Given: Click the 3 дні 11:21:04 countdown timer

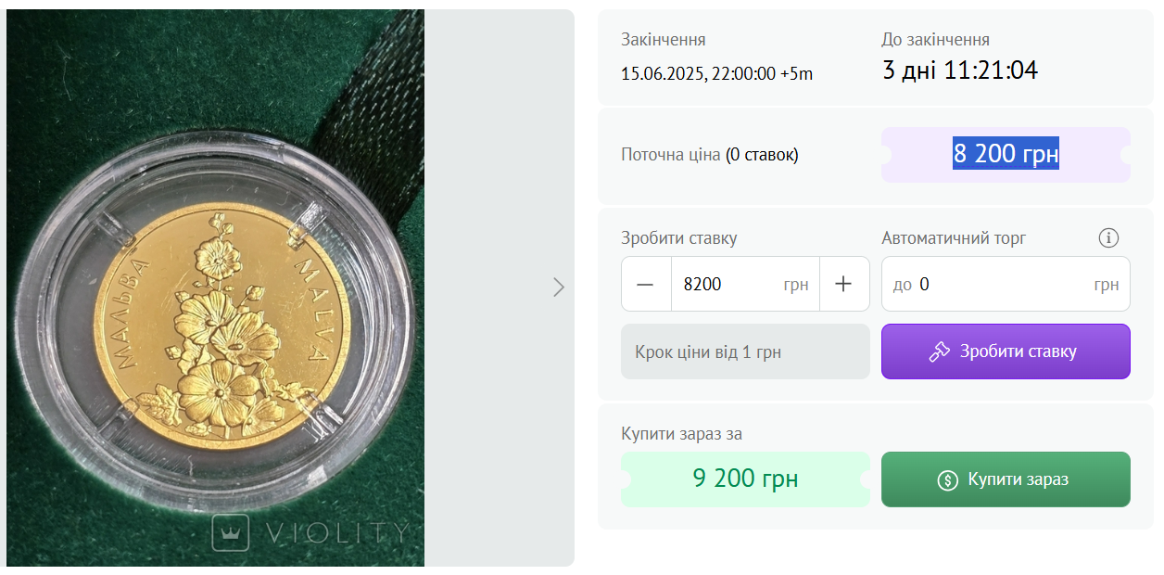Looking at the screenshot, I should [959, 70].
